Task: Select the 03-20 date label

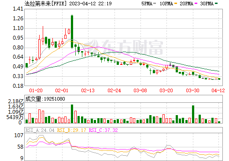Action: click(166, 90)
